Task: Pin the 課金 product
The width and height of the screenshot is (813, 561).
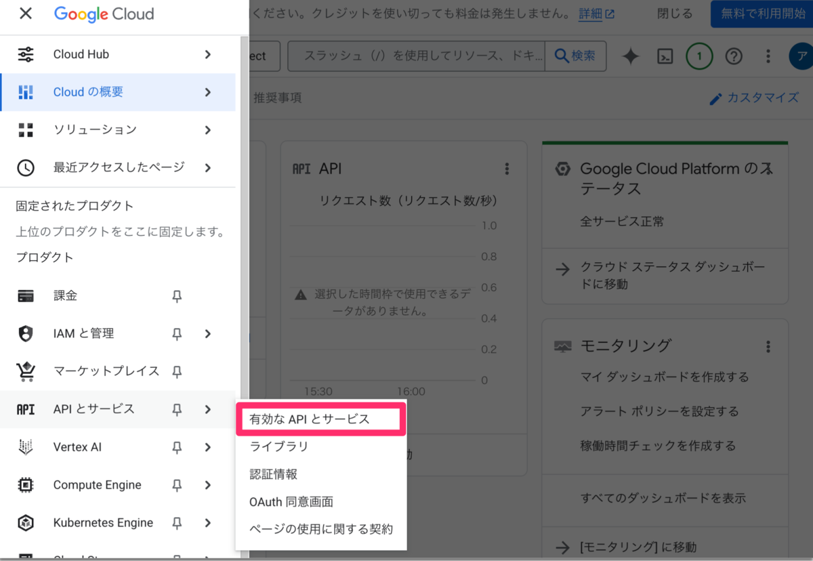Action: tap(177, 296)
